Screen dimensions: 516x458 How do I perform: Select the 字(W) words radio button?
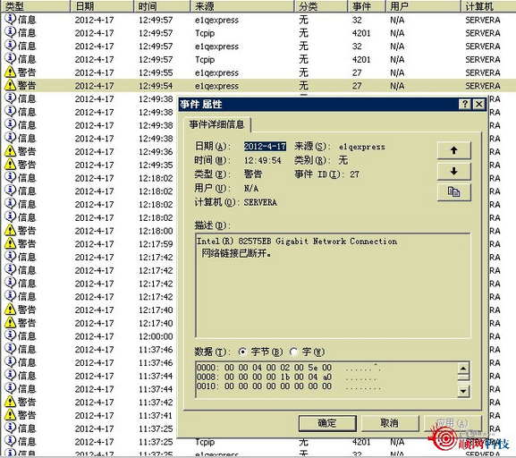(x=294, y=352)
